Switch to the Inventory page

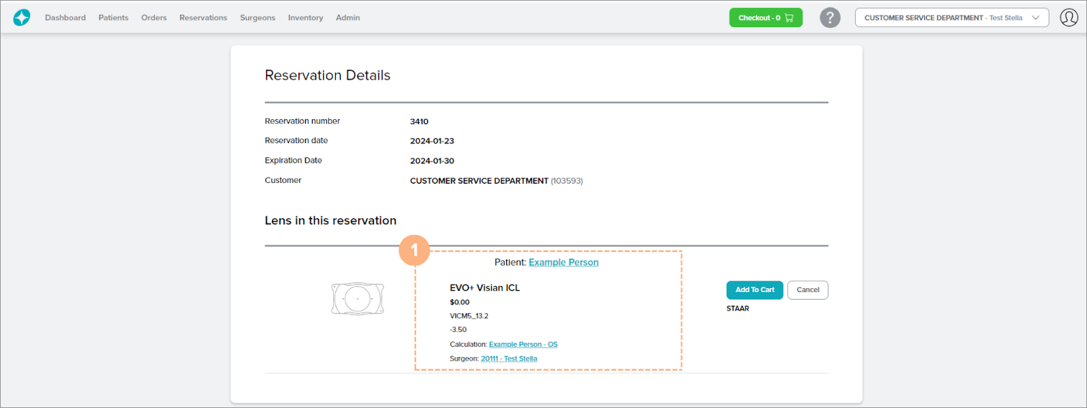point(305,18)
